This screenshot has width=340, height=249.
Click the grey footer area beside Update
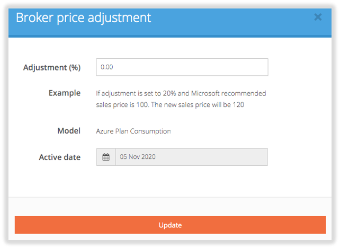tap(169, 207)
